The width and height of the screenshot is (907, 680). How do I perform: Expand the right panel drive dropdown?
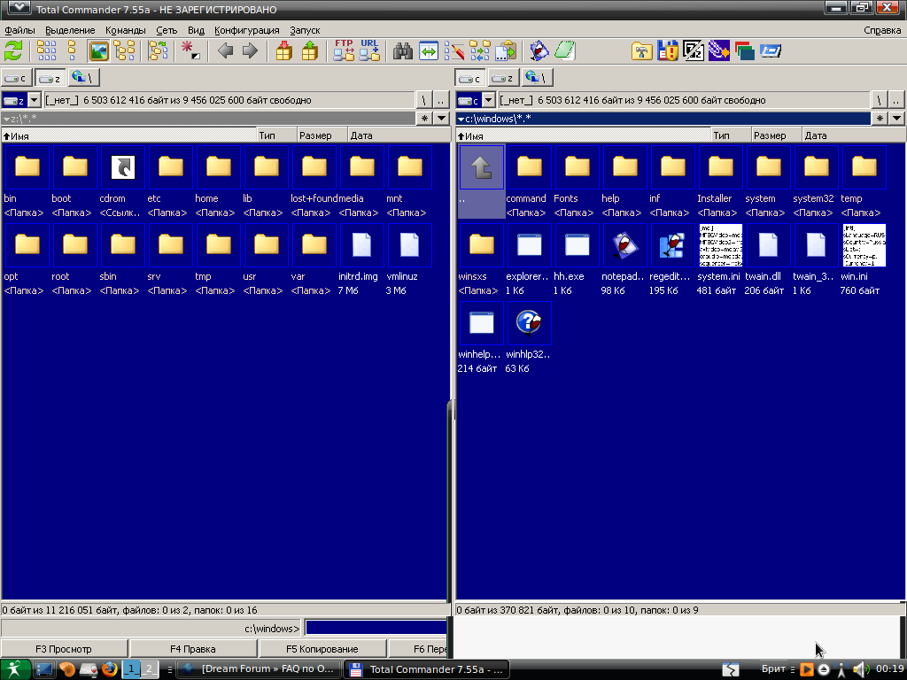489,100
